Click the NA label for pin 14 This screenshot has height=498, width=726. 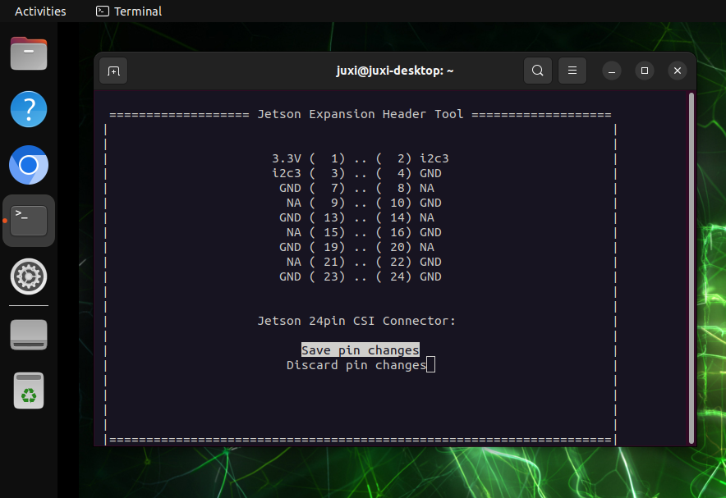point(427,217)
